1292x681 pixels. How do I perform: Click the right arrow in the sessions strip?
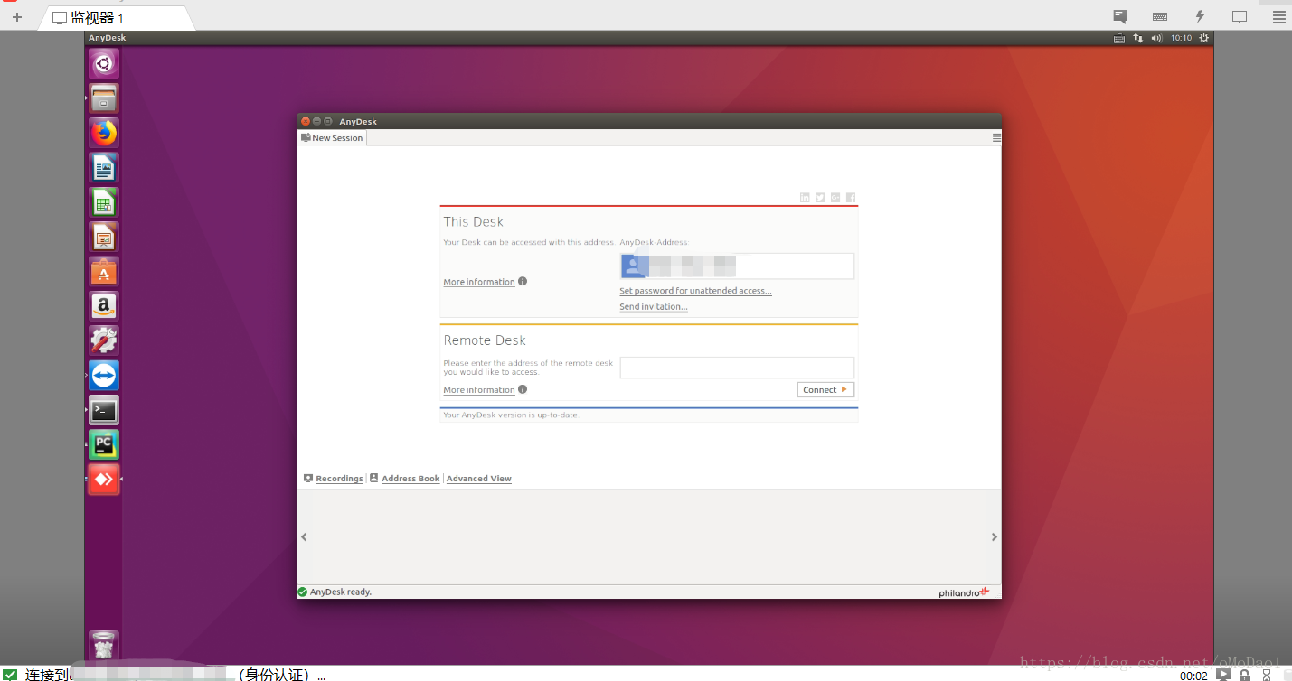click(995, 536)
